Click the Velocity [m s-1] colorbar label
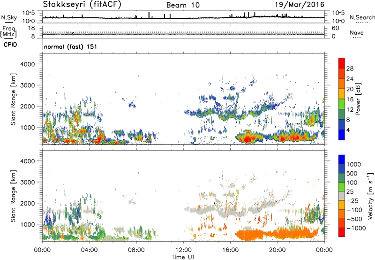This screenshot has height=260, width=375. pyautogui.click(x=370, y=196)
